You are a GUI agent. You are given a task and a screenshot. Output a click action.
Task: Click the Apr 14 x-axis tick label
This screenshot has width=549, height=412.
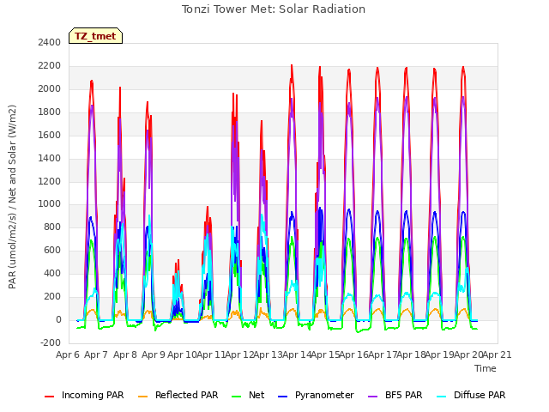[297, 354]
